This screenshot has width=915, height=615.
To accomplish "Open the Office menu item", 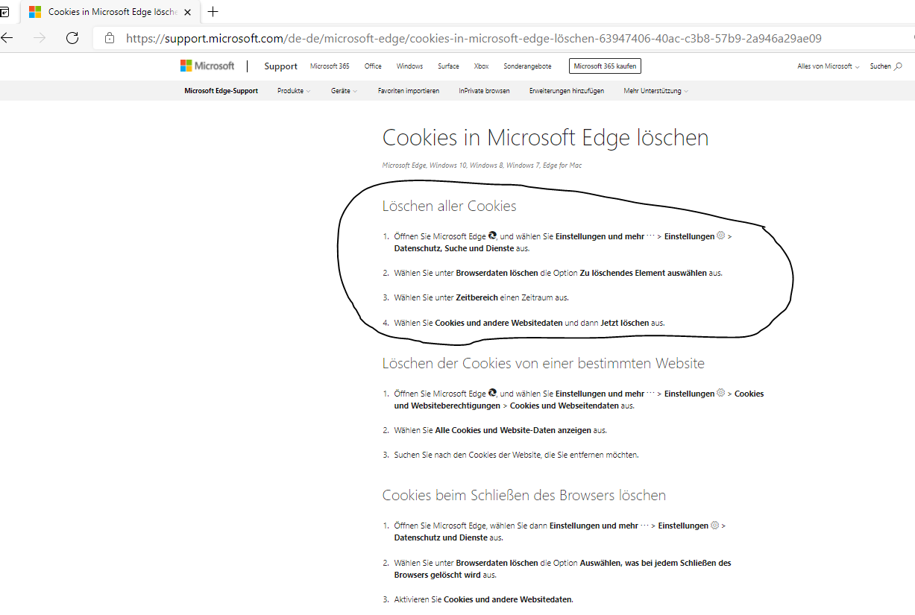I will pyautogui.click(x=373, y=66).
